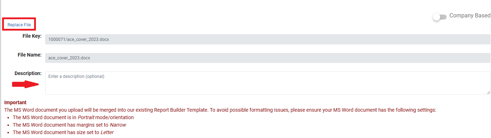The image size is (491, 138).
Task: Click the Description label
Action: [x=28, y=73]
